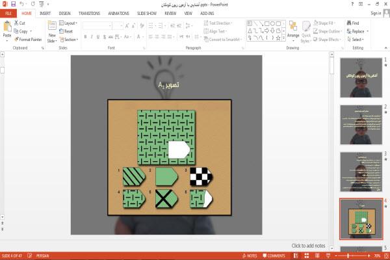Image resolution: width=390 pixels, height=260 pixels.
Task: Switch to the DESIGN tab
Action: (64, 14)
